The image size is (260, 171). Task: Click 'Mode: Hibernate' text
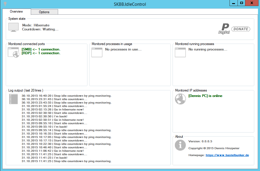click(36, 25)
